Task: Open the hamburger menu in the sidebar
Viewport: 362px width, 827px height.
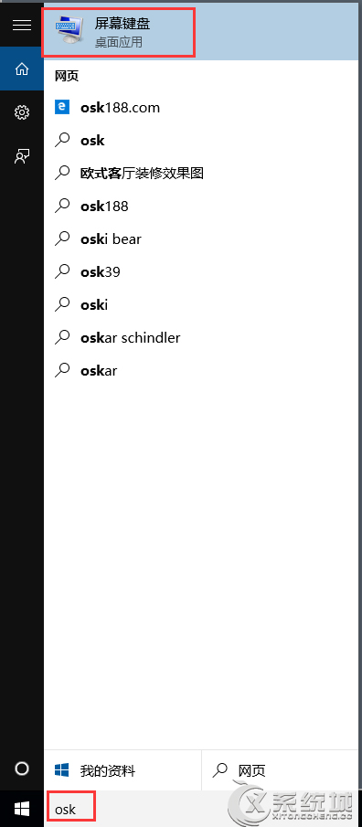Action: pos(22,25)
